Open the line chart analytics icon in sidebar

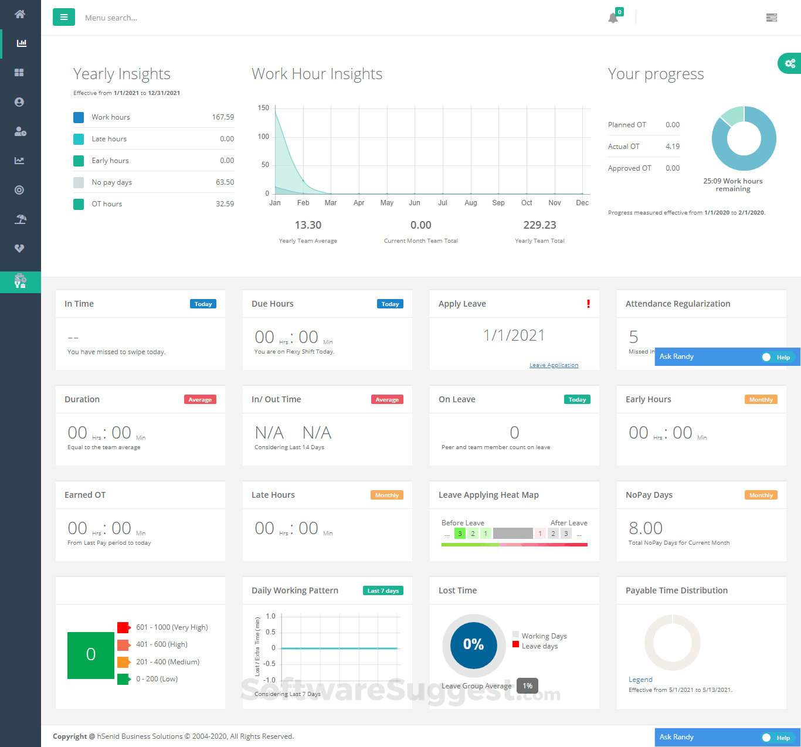pos(20,161)
